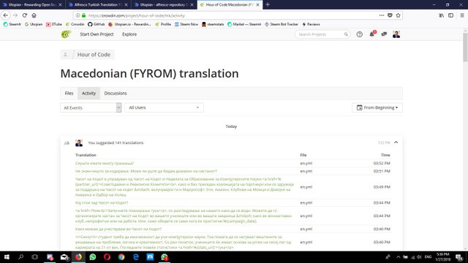
Task: Open the page actions three-dots menu
Action: pyautogui.click(x=382, y=15)
